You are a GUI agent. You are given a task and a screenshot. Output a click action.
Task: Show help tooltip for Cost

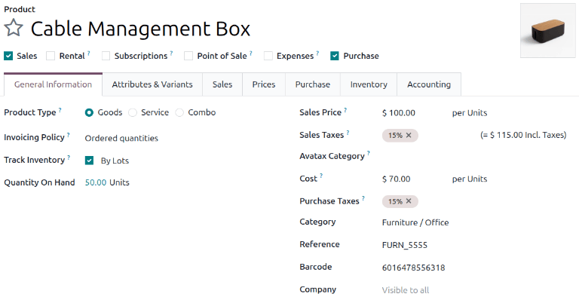(321, 176)
